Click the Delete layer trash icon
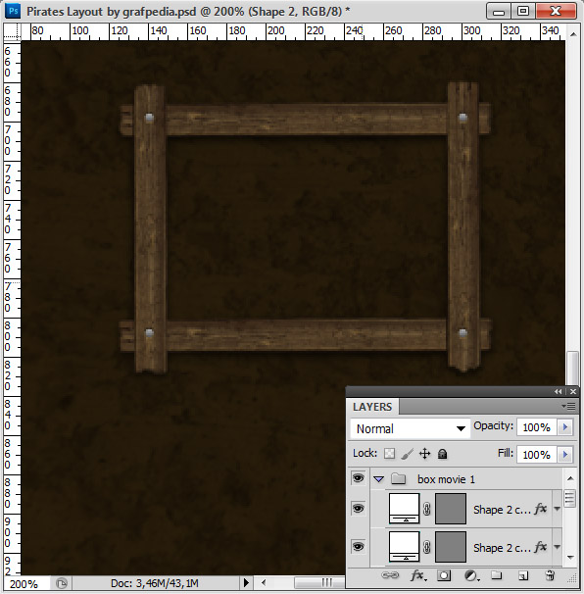 [550, 575]
